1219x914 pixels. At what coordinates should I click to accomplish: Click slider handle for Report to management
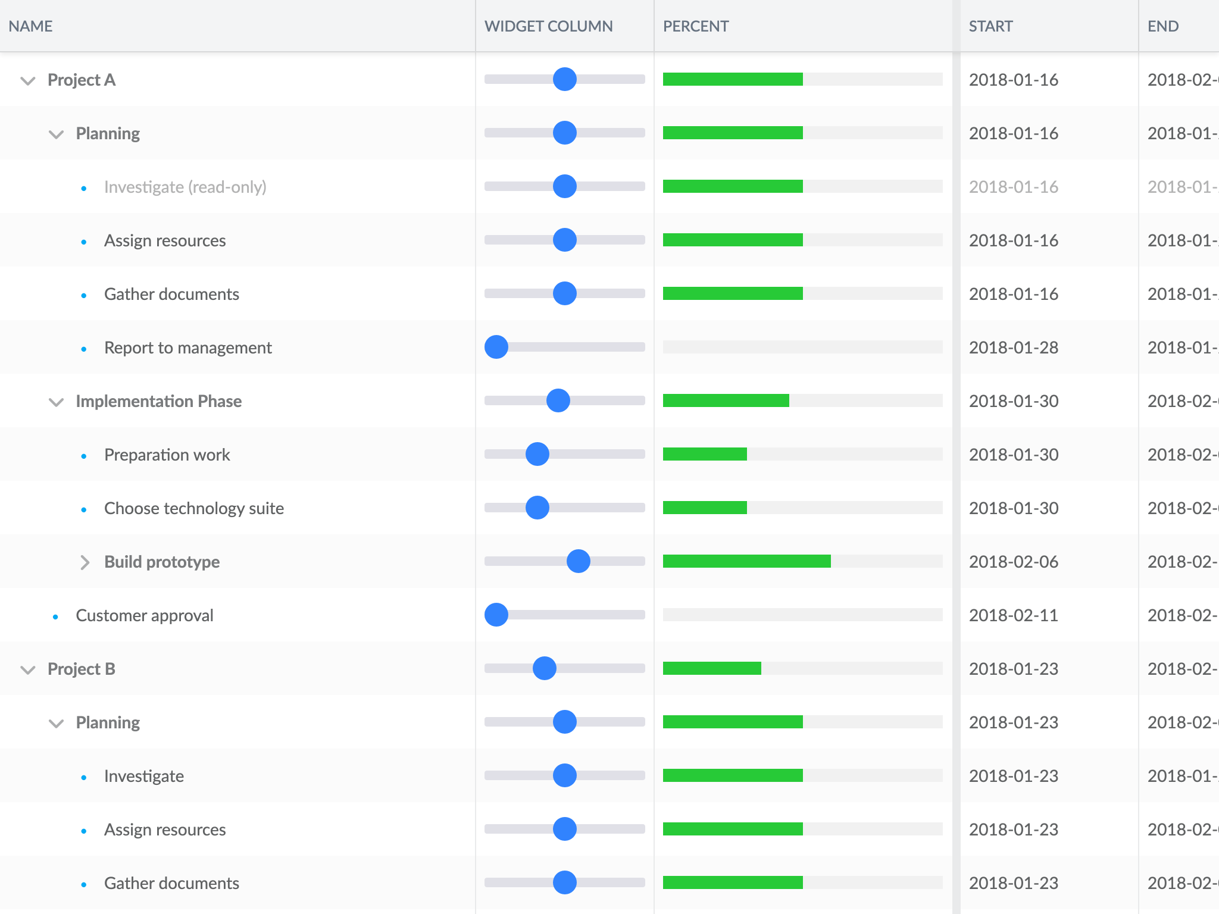(496, 347)
